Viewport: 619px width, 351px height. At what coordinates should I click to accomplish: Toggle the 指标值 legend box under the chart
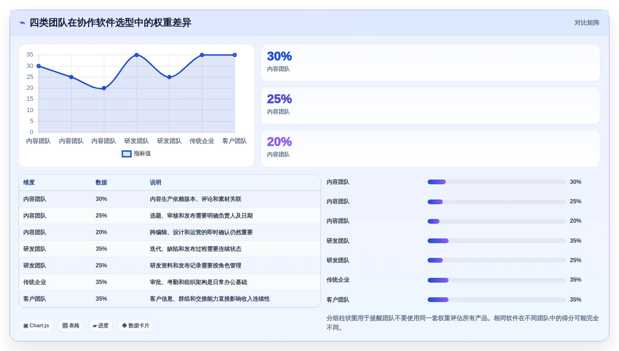127,154
